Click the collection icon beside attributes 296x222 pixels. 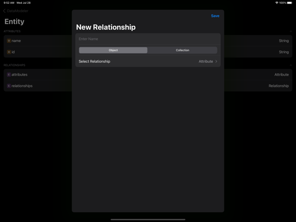pyautogui.click(x=9, y=75)
